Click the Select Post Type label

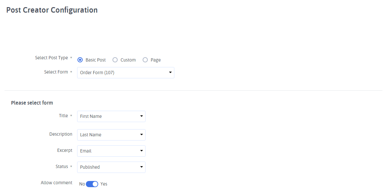pyautogui.click(x=52, y=58)
